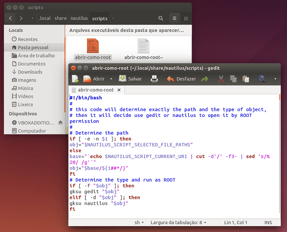Minimize the gedit window
The height and width of the screenshot is (232, 287).
coord(80,68)
